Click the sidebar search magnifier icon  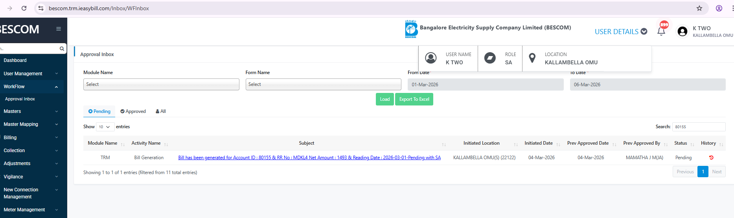coord(62,49)
